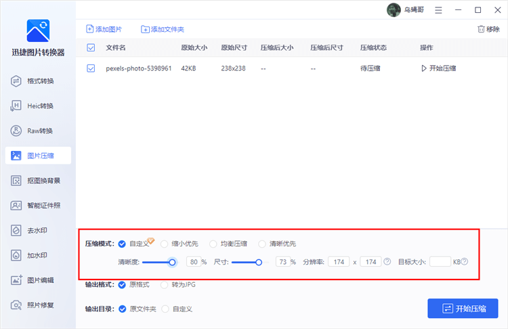Image resolution: width=508 pixels, height=329 pixels.
Task: Select the 转为JPG output format
Action: [x=165, y=285]
